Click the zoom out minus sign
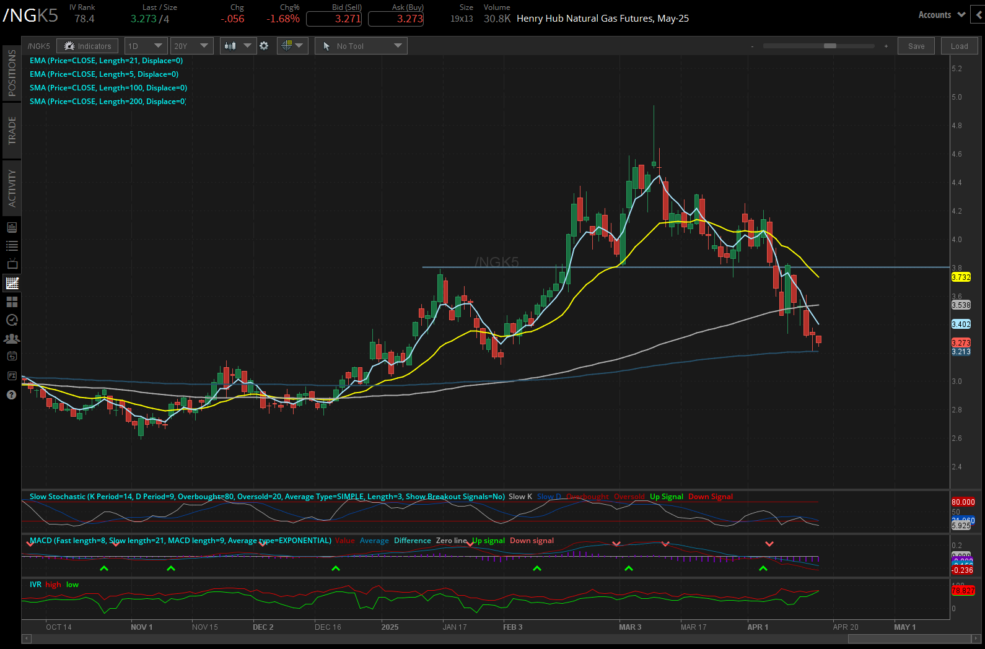This screenshot has height=649, width=985. (752, 46)
